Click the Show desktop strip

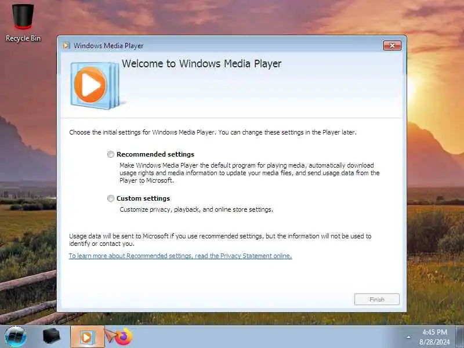pos(459,337)
